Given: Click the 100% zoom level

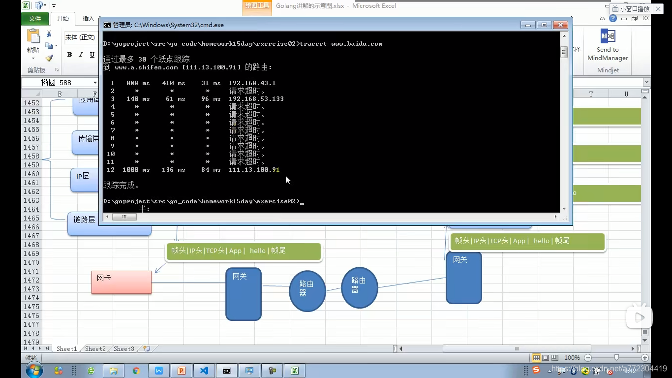Looking at the screenshot, I should [x=572, y=358].
